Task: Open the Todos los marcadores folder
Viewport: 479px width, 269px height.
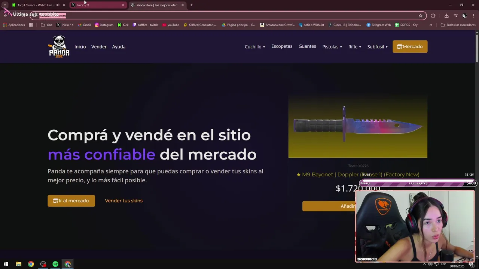Action: coord(458,25)
